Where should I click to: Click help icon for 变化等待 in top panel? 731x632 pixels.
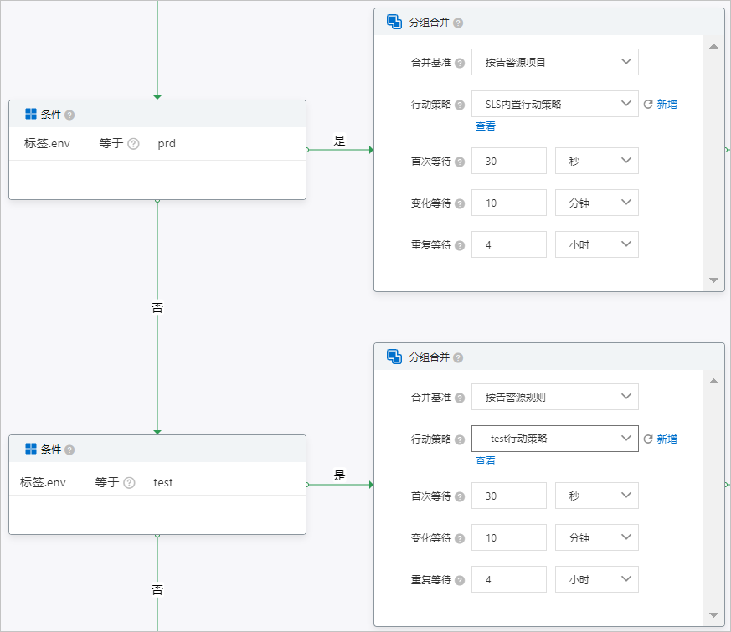click(460, 203)
